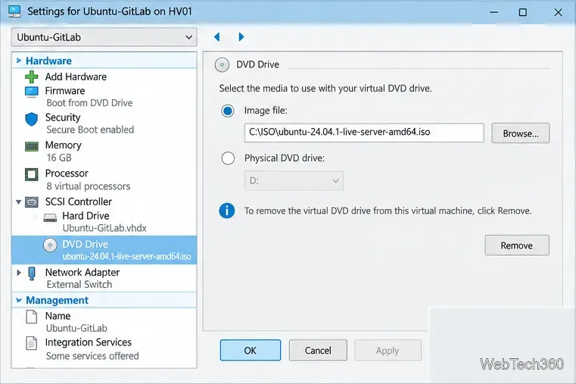This screenshot has height=384, width=576.
Task: Click the DVD disc icon in the hardware tree
Action: pos(50,245)
